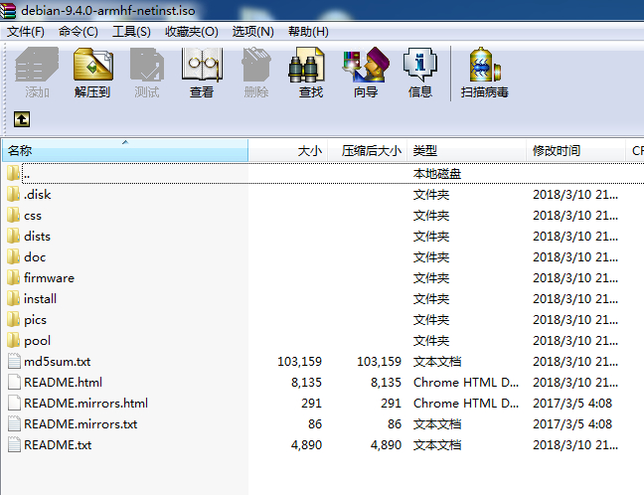Open the Favorites (收藏夹) menu
This screenshot has width=644, height=495.
coord(192,32)
